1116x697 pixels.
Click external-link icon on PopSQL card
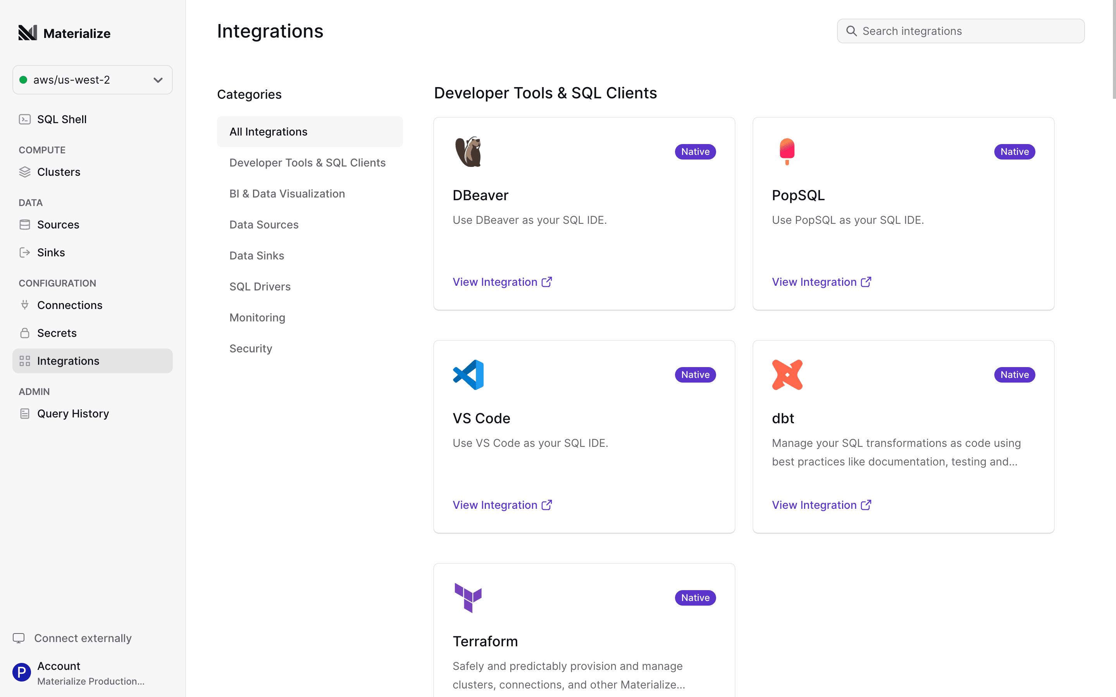pos(866,282)
